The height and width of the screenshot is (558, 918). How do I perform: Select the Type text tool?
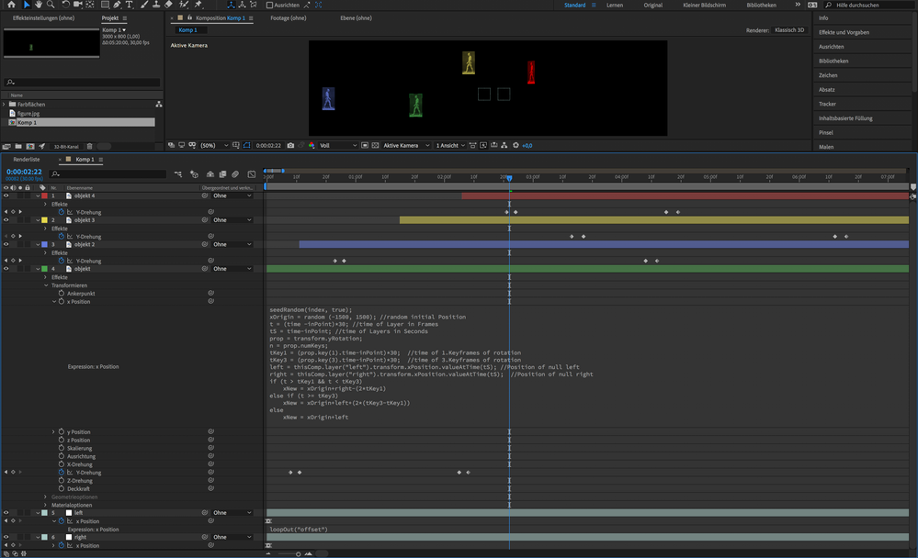click(129, 5)
